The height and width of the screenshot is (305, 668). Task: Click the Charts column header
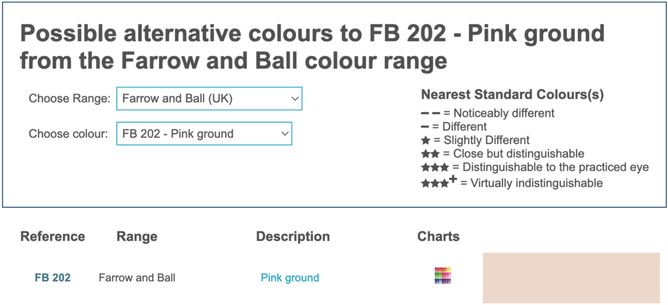(438, 237)
